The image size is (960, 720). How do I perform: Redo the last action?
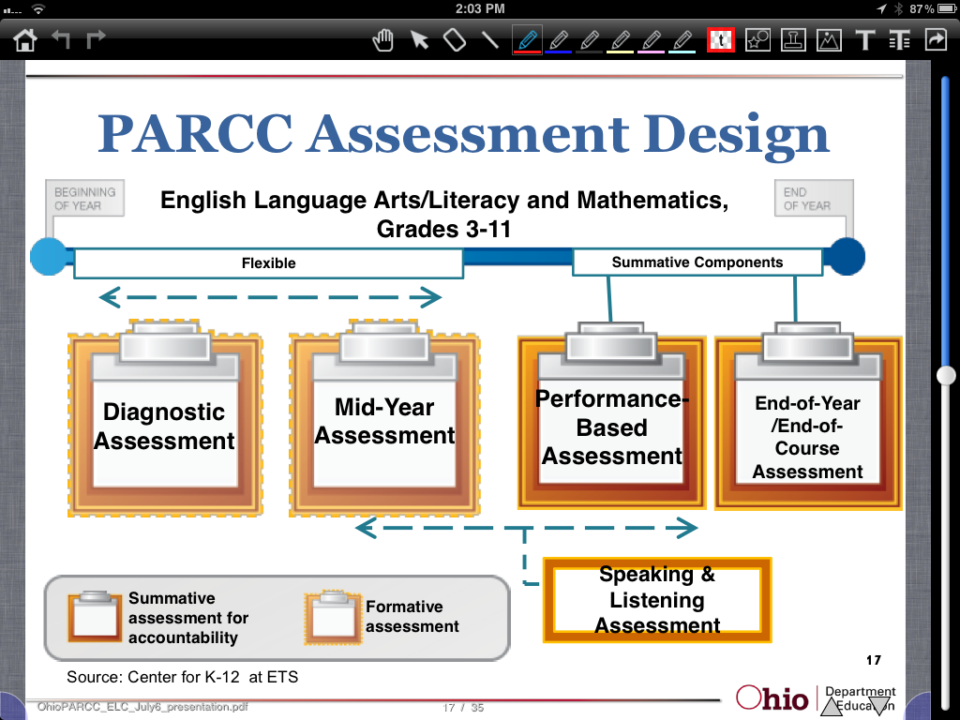[96, 39]
